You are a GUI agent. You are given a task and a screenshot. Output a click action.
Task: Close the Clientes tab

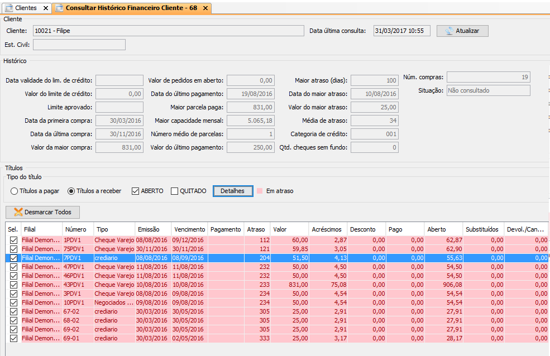pyautogui.click(x=46, y=8)
